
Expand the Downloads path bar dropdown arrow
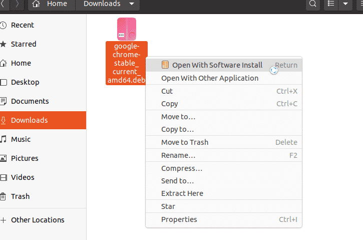click(132, 4)
